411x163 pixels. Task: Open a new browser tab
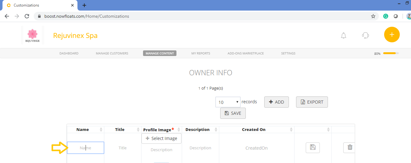tap(84, 5)
